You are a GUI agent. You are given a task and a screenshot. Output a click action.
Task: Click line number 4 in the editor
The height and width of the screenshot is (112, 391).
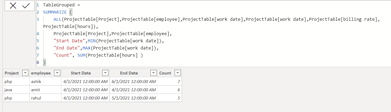pos(38,34)
